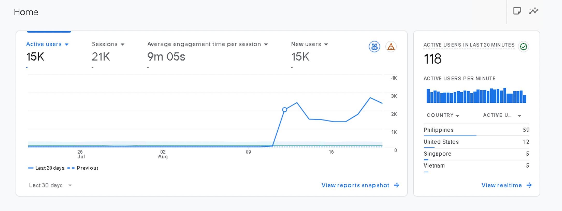
Task: Click the highlighted data point on chart line
Action: (284, 110)
